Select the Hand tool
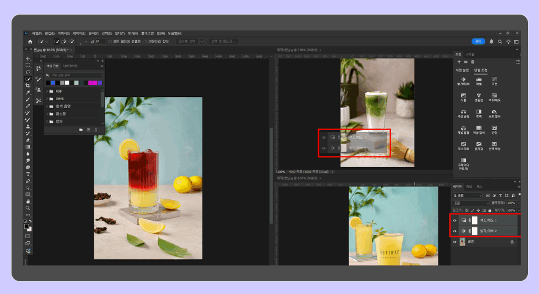The height and width of the screenshot is (294, 539). pos(28,201)
